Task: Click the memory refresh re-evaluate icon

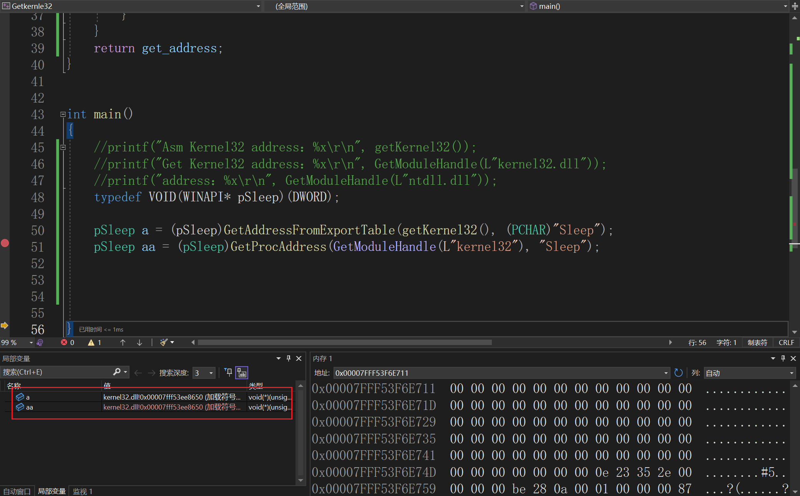Action: click(x=679, y=373)
